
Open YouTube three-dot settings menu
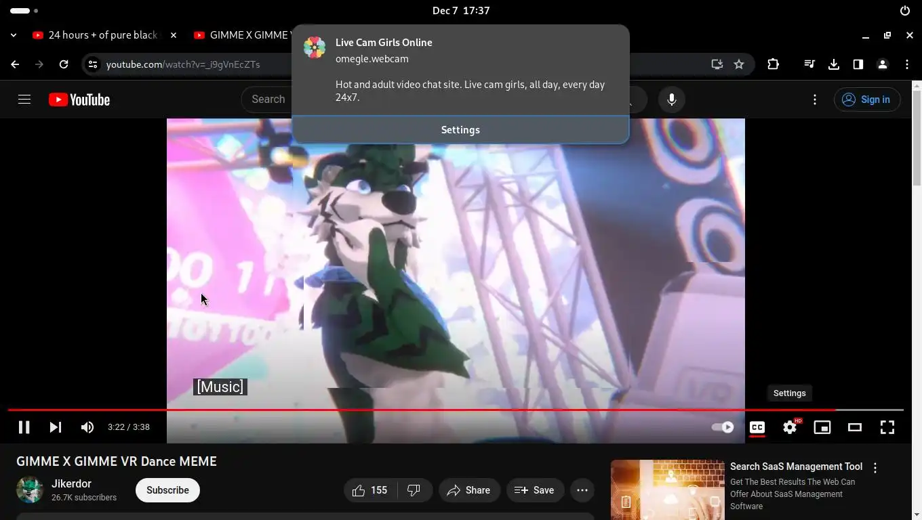(815, 100)
